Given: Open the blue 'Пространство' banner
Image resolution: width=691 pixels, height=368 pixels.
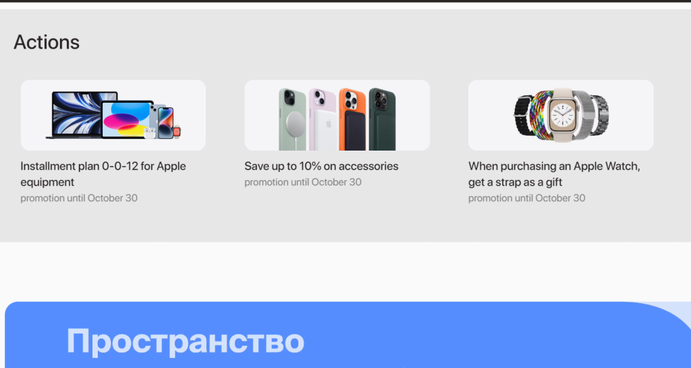Looking at the screenshot, I should (x=348, y=335).
